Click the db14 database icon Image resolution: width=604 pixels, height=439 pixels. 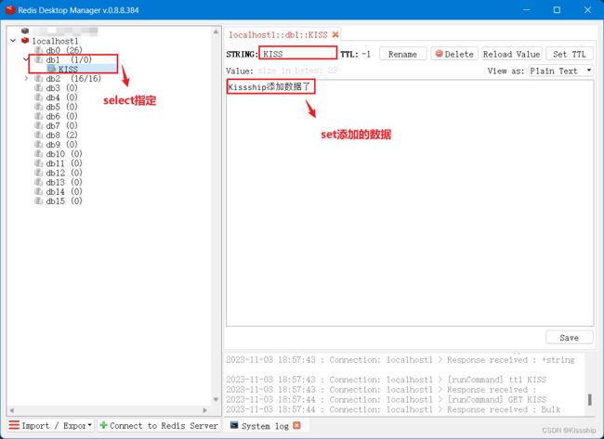coord(38,191)
